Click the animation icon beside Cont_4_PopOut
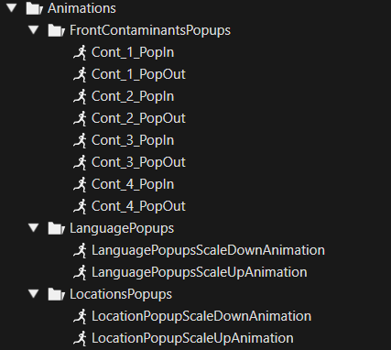The width and height of the screenshot is (391, 350). click(81, 206)
